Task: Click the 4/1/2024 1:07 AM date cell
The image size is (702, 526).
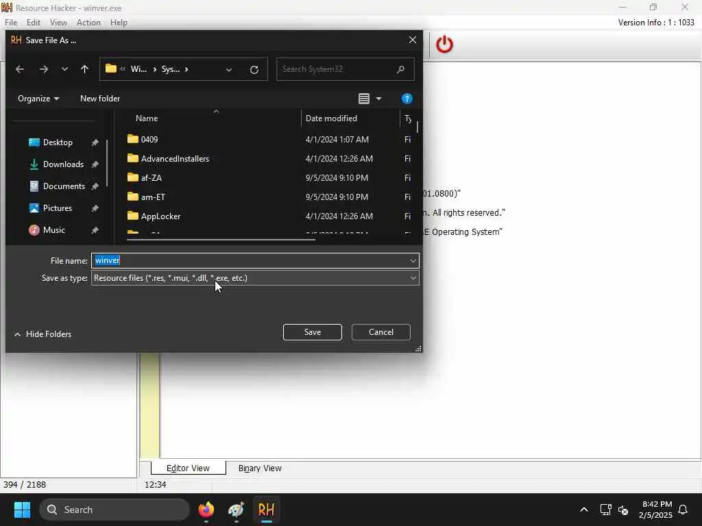Action: tap(337, 140)
